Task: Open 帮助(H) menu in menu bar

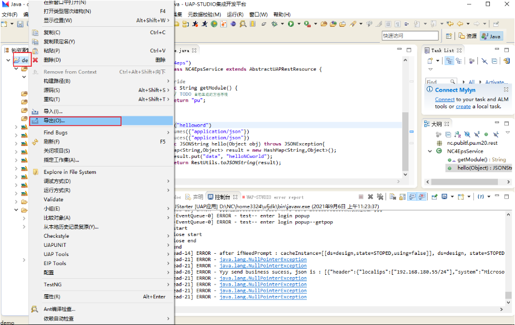Action: [x=282, y=14]
